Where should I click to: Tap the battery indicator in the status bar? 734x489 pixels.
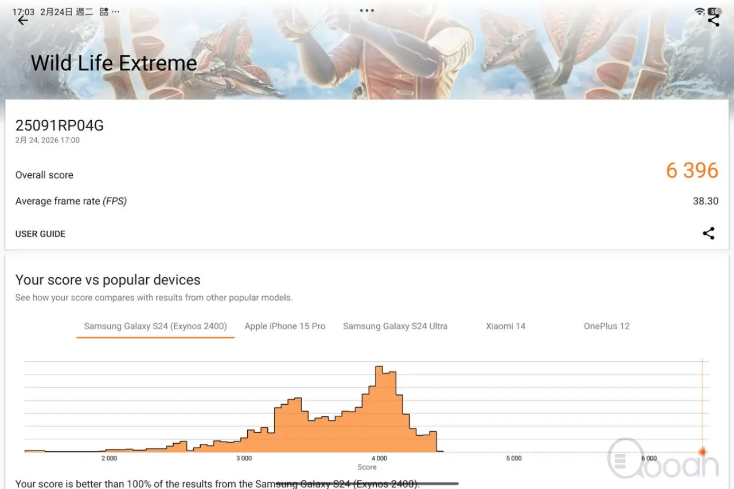tap(714, 11)
